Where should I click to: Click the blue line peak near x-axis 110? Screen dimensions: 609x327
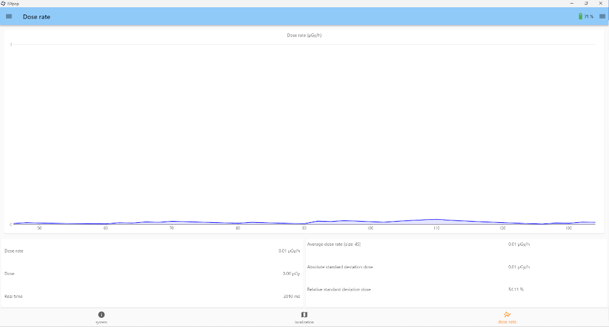point(436,219)
